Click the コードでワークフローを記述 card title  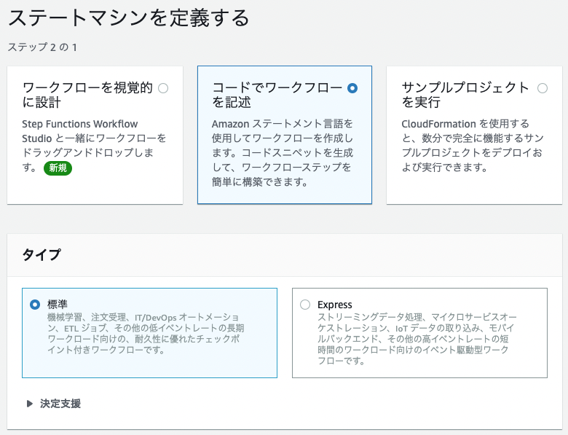(277, 95)
